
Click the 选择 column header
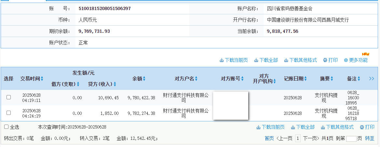pyautogui.click(x=8, y=79)
